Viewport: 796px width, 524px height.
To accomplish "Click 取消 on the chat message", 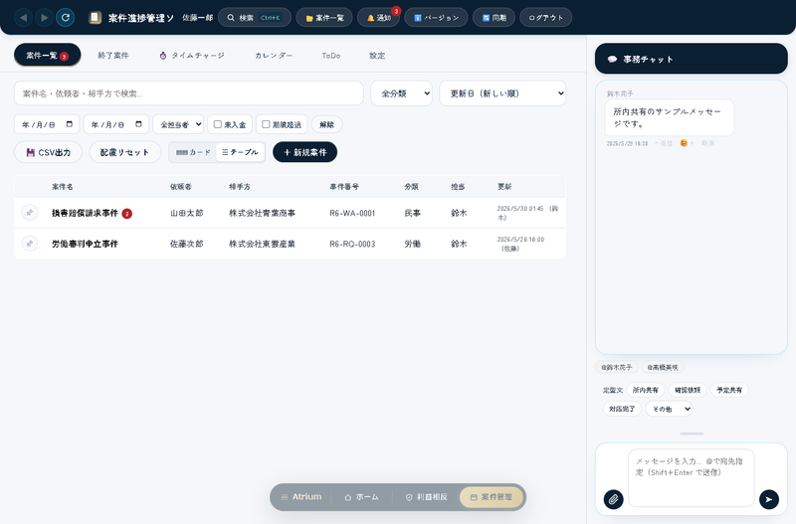I will 707,143.
